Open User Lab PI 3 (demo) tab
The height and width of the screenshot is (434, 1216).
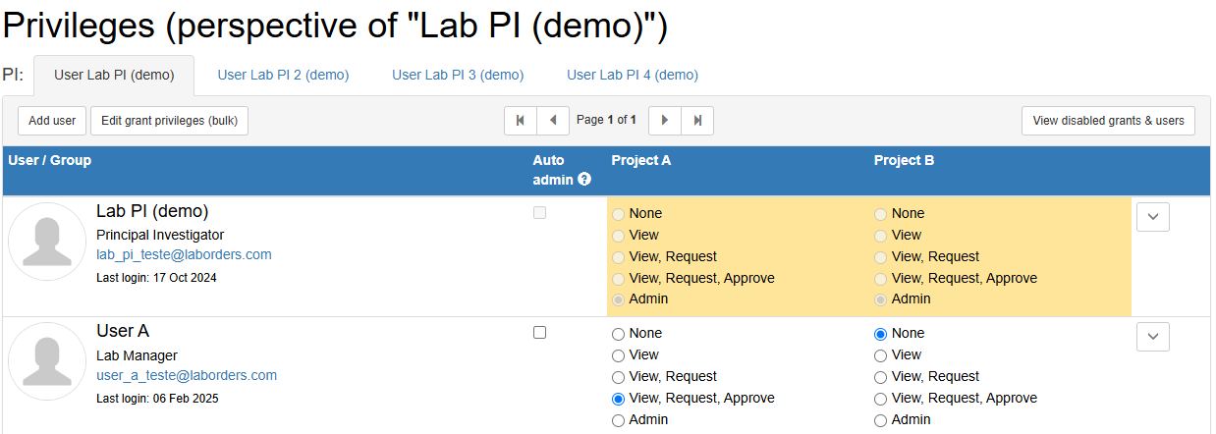458,75
